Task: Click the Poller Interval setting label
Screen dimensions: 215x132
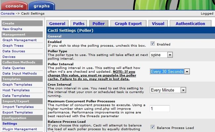Action: [61, 64]
